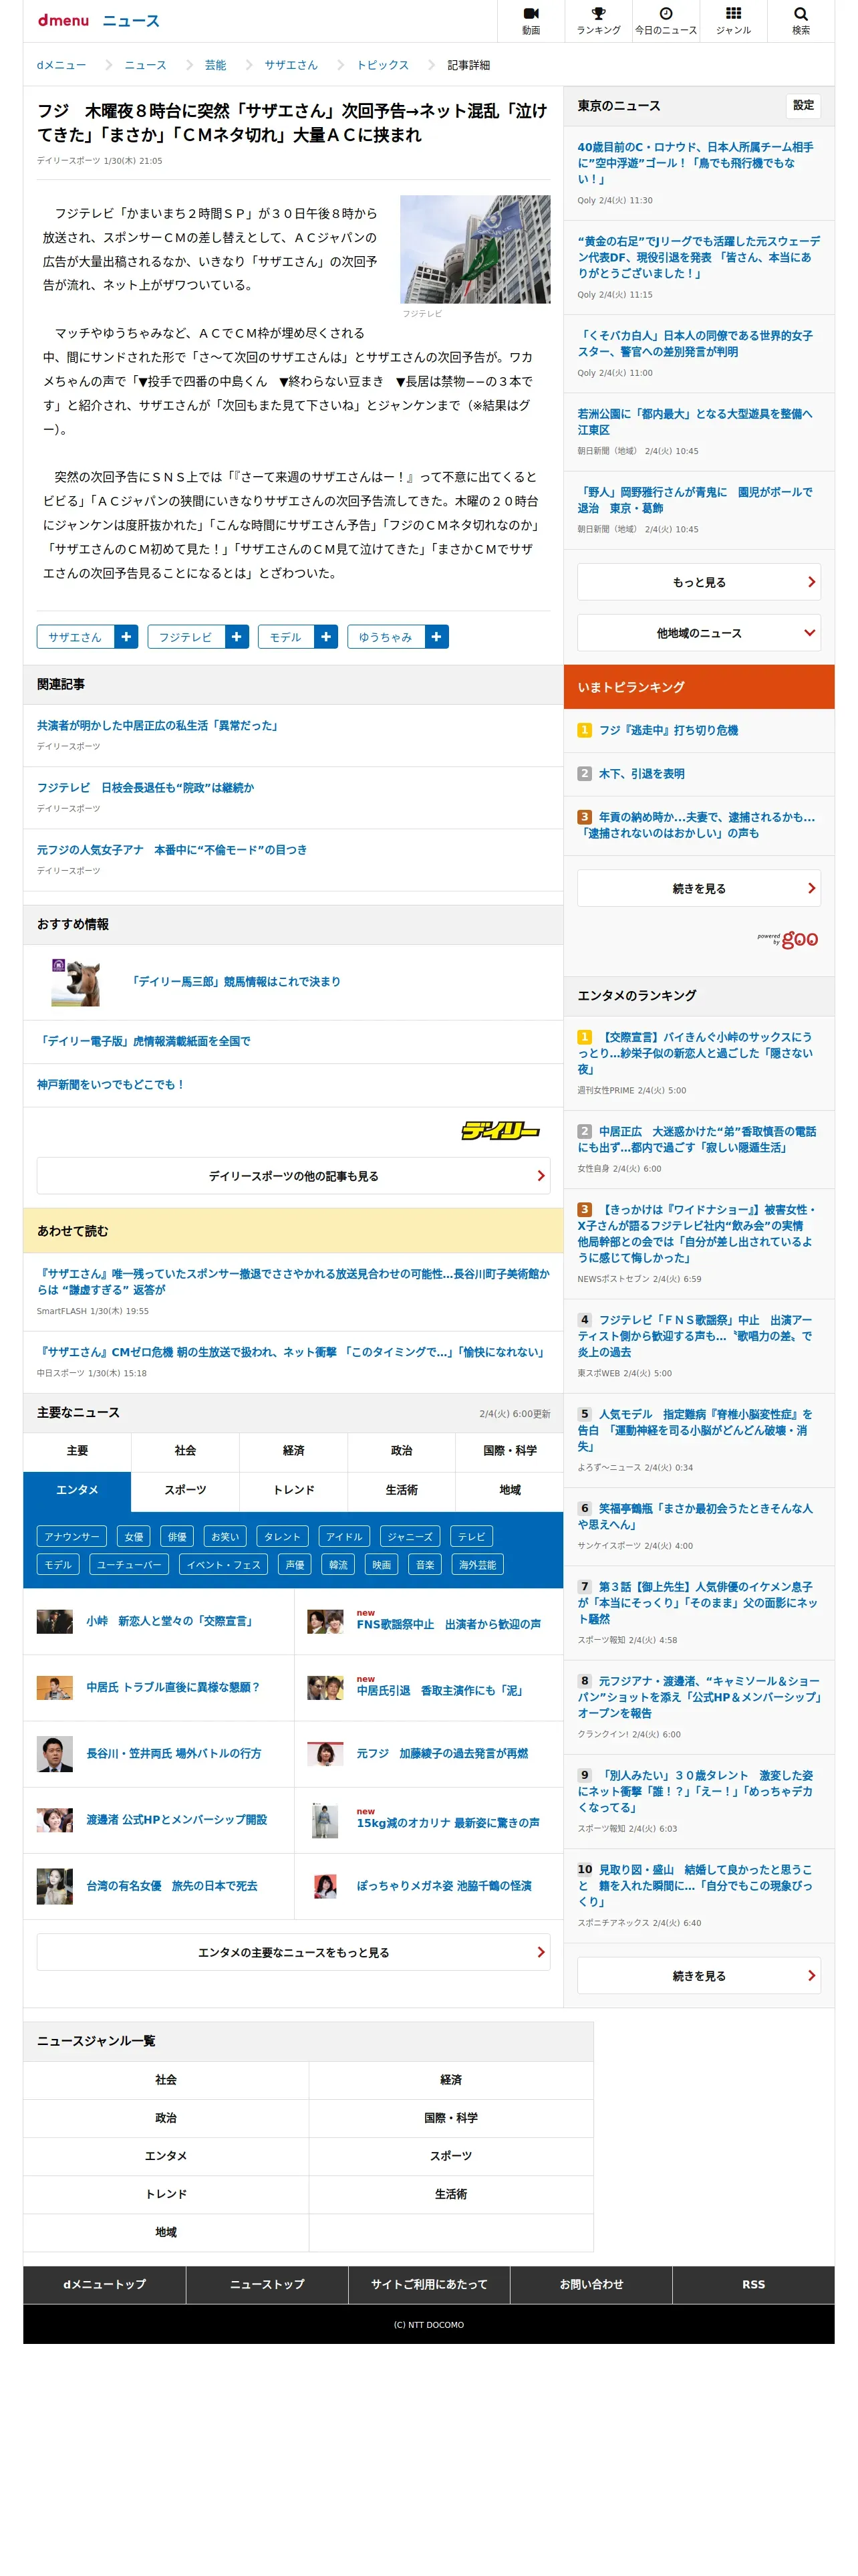Screen dimensions: 858x2576
Task: Go to サザエさん breadcrumb
Action: point(291,65)
